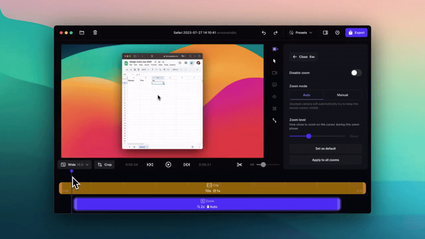Screen dimensions: 425x239
Task: Click Set as default button
Action: point(325,149)
